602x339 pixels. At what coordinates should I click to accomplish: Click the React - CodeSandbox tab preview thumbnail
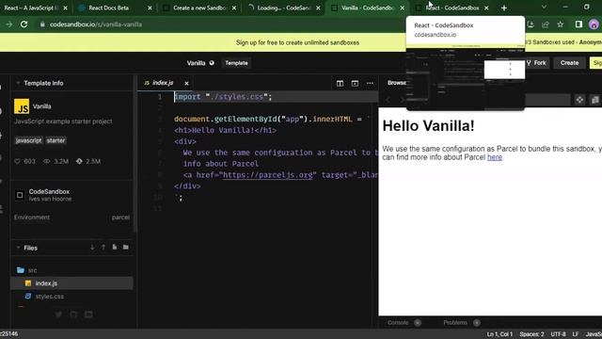pos(466,76)
